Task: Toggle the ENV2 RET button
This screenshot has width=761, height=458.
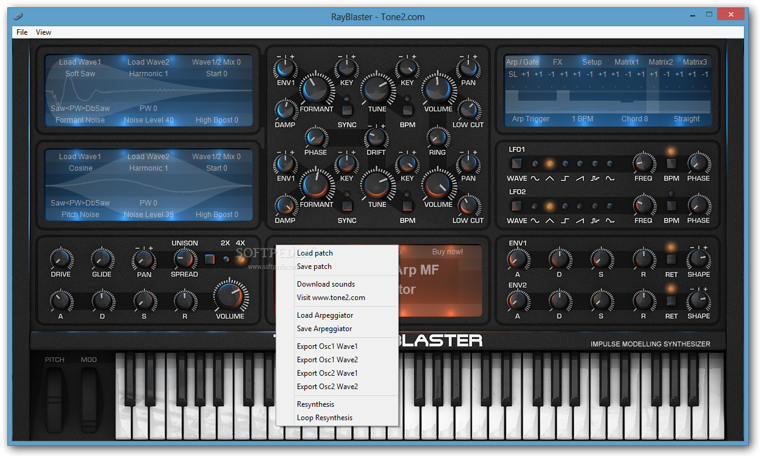Action: [x=671, y=301]
